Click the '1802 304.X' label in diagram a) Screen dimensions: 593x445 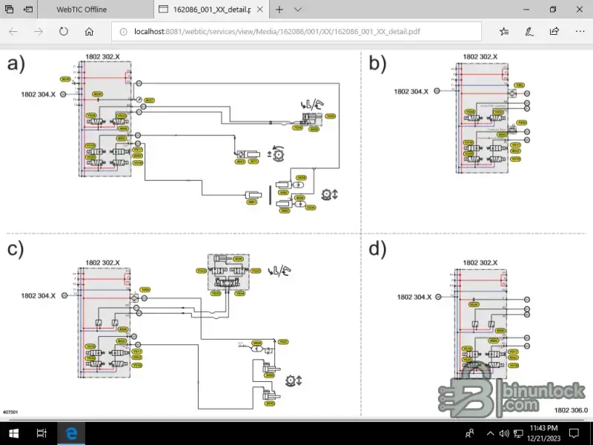(39, 94)
